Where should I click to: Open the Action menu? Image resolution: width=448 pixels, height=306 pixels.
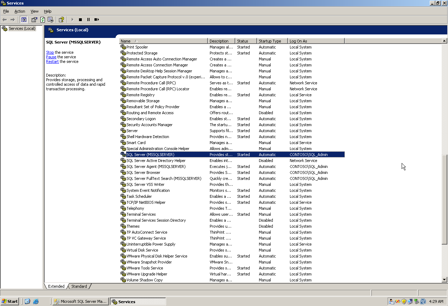coord(20,11)
